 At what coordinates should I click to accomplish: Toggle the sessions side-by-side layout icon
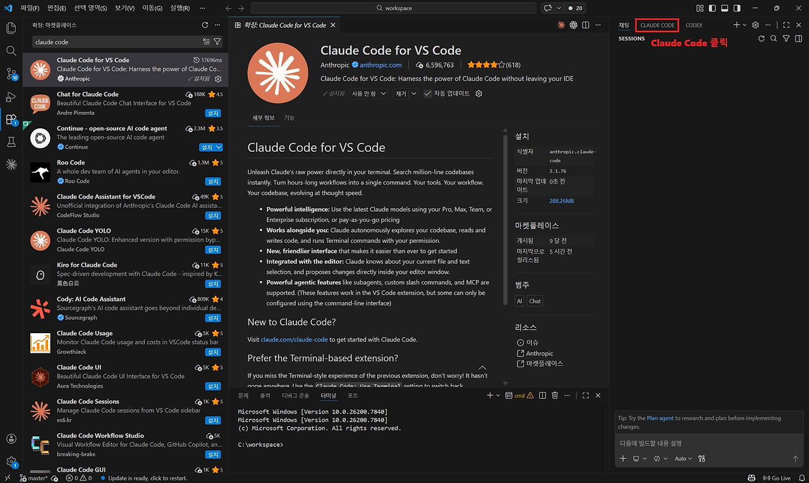798,39
